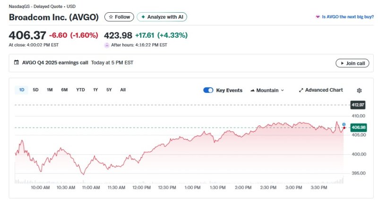The image size is (378, 202).
Task: Click Analyze with AI button
Action: (x=162, y=17)
